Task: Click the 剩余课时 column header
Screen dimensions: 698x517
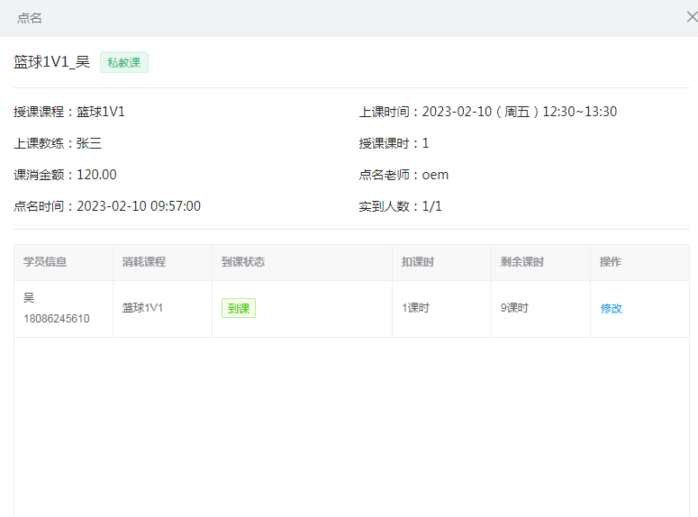Action: click(x=522, y=262)
